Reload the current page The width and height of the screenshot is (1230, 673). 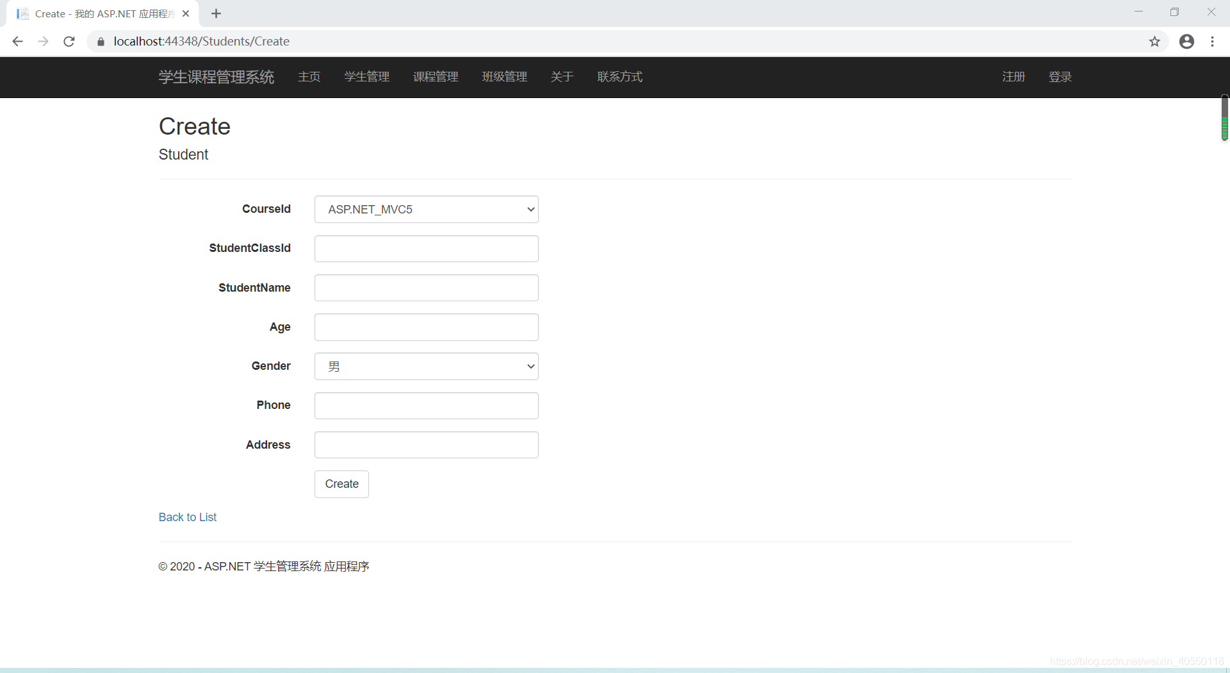coord(69,42)
